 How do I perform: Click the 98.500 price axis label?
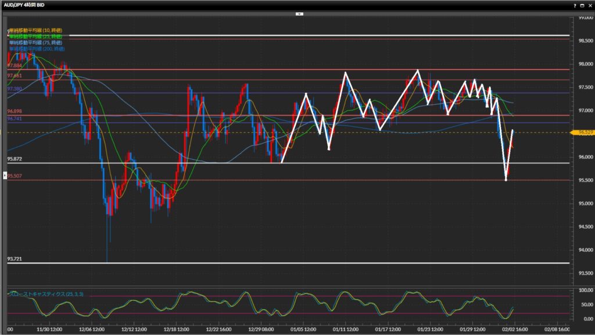tap(584, 41)
